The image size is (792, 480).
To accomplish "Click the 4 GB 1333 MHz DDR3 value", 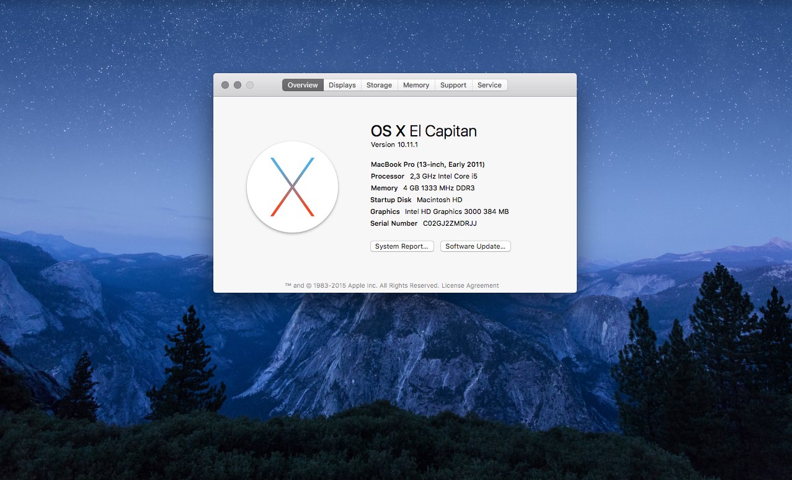I will coord(438,188).
